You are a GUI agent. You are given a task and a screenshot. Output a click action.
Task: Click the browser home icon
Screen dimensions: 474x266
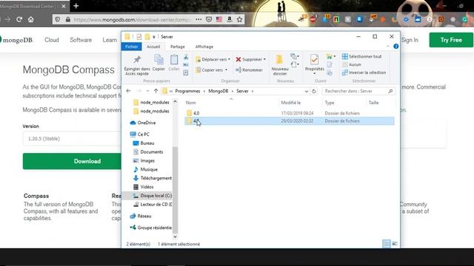click(31, 20)
